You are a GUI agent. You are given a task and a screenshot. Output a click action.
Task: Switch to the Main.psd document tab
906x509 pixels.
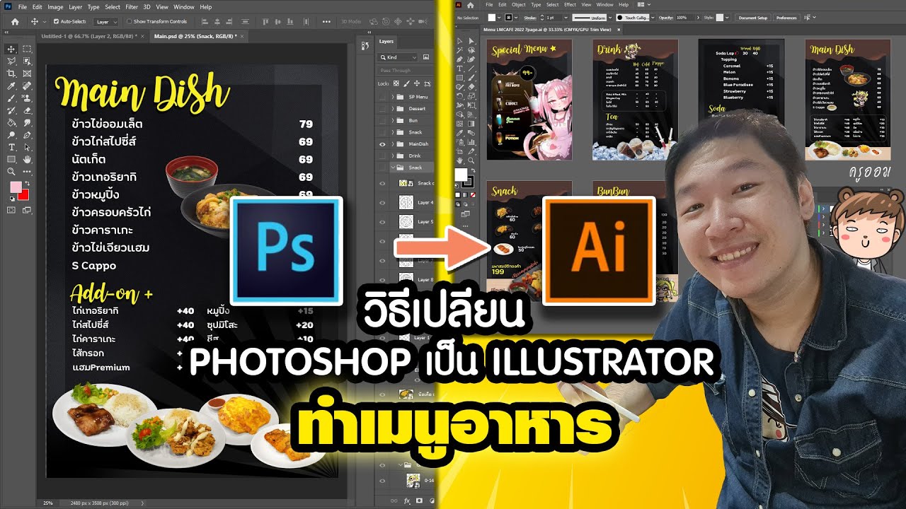[x=197, y=36]
